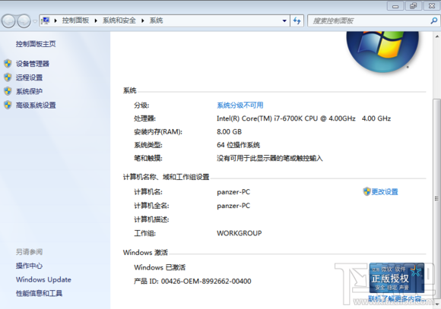Click the 产品 ID 00426-OEM-8992662-00400 text
This screenshot has width=441, height=309.
[x=192, y=281]
